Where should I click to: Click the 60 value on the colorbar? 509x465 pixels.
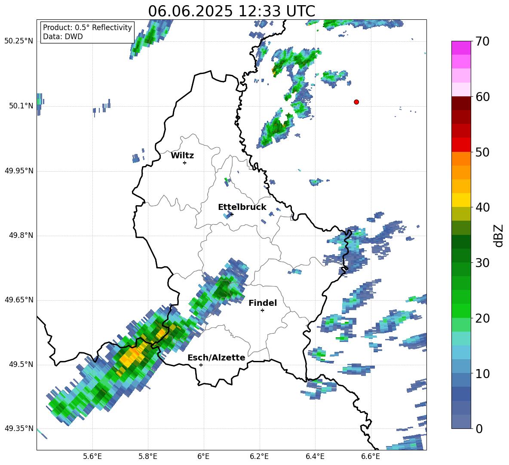[x=482, y=97]
